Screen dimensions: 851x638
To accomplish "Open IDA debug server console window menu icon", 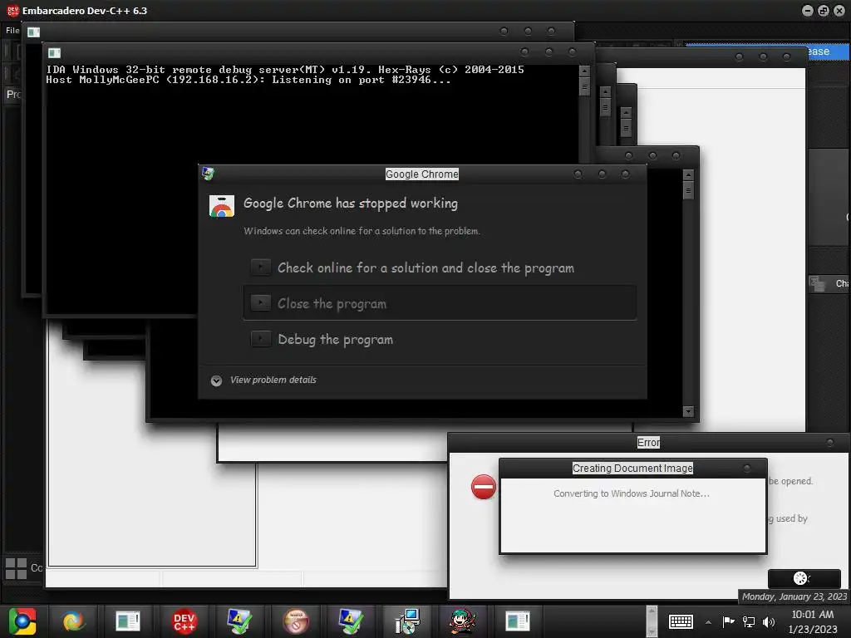I will 54,52.
